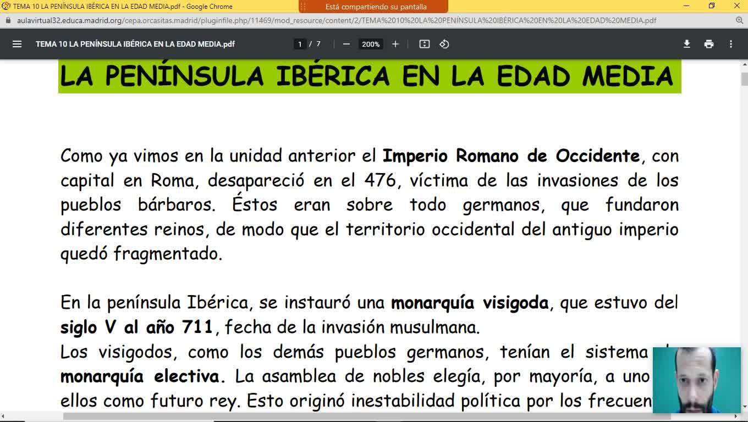
Task: Click the PDF file name in the toolbar
Action: tap(135, 44)
